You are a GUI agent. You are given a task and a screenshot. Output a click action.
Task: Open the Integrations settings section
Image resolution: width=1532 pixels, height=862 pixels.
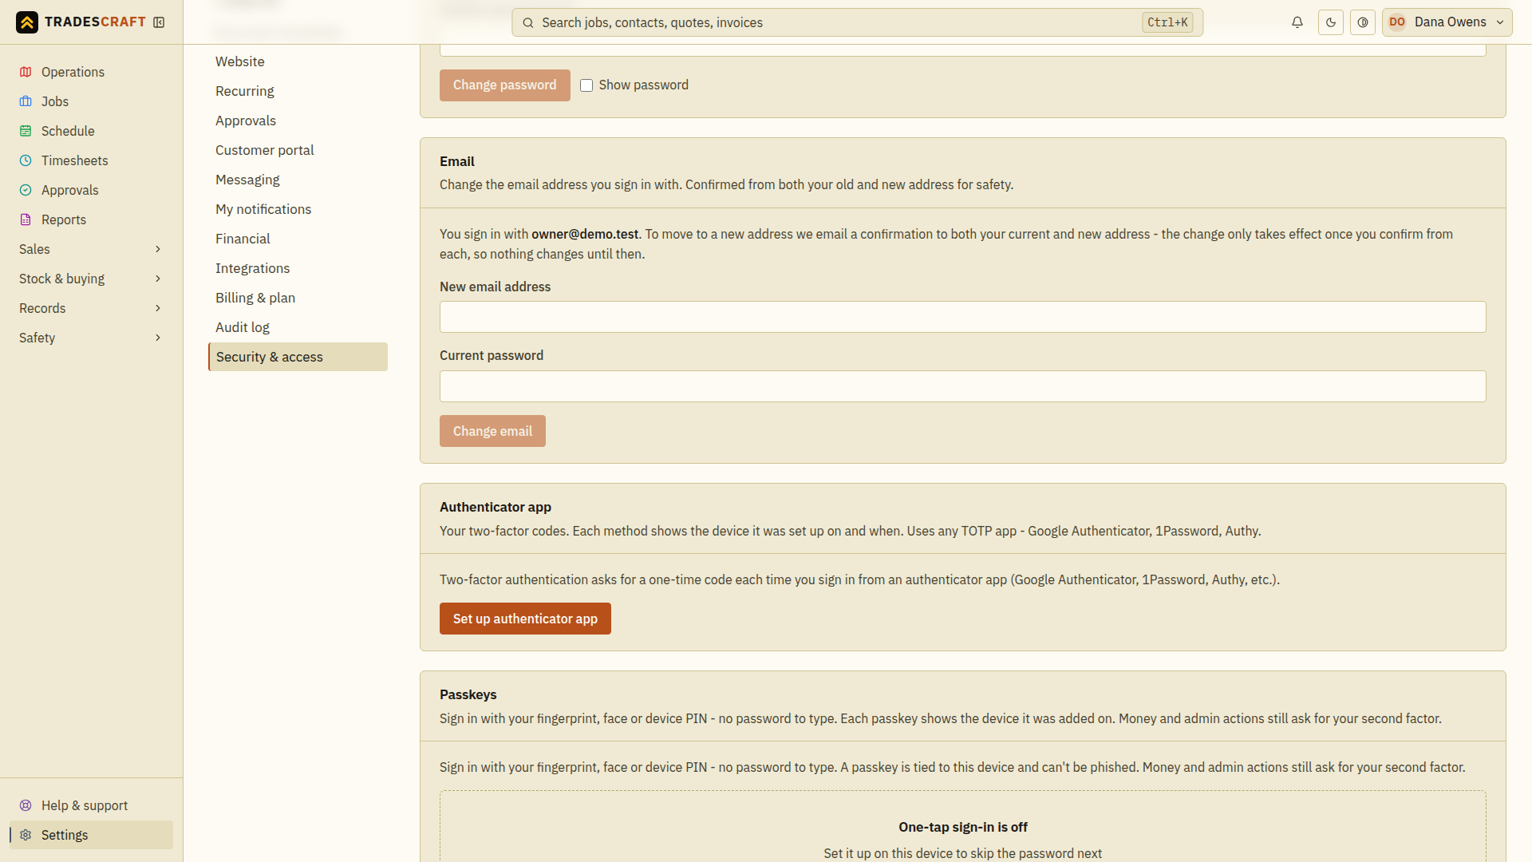(298, 268)
